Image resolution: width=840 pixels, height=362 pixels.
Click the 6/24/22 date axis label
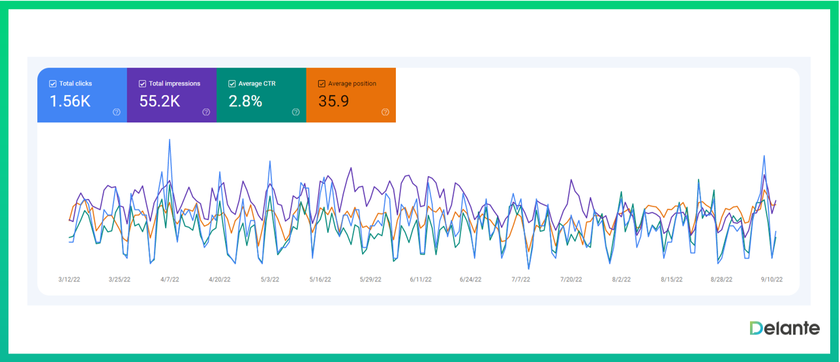point(471,279)
